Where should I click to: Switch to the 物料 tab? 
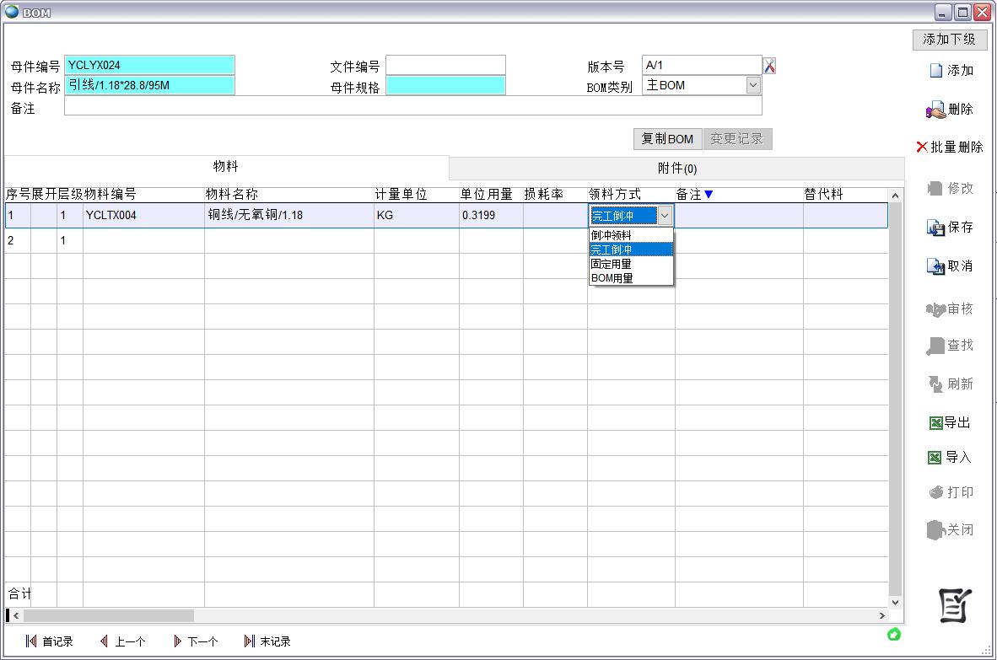point(226,167)
